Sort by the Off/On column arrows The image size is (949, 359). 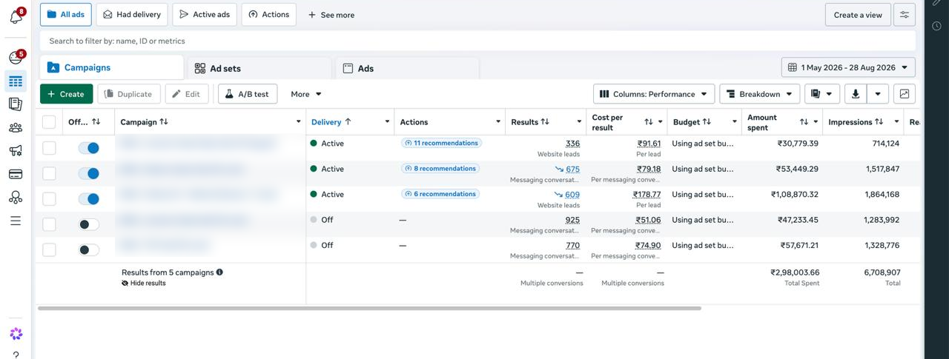pos(96,122)
